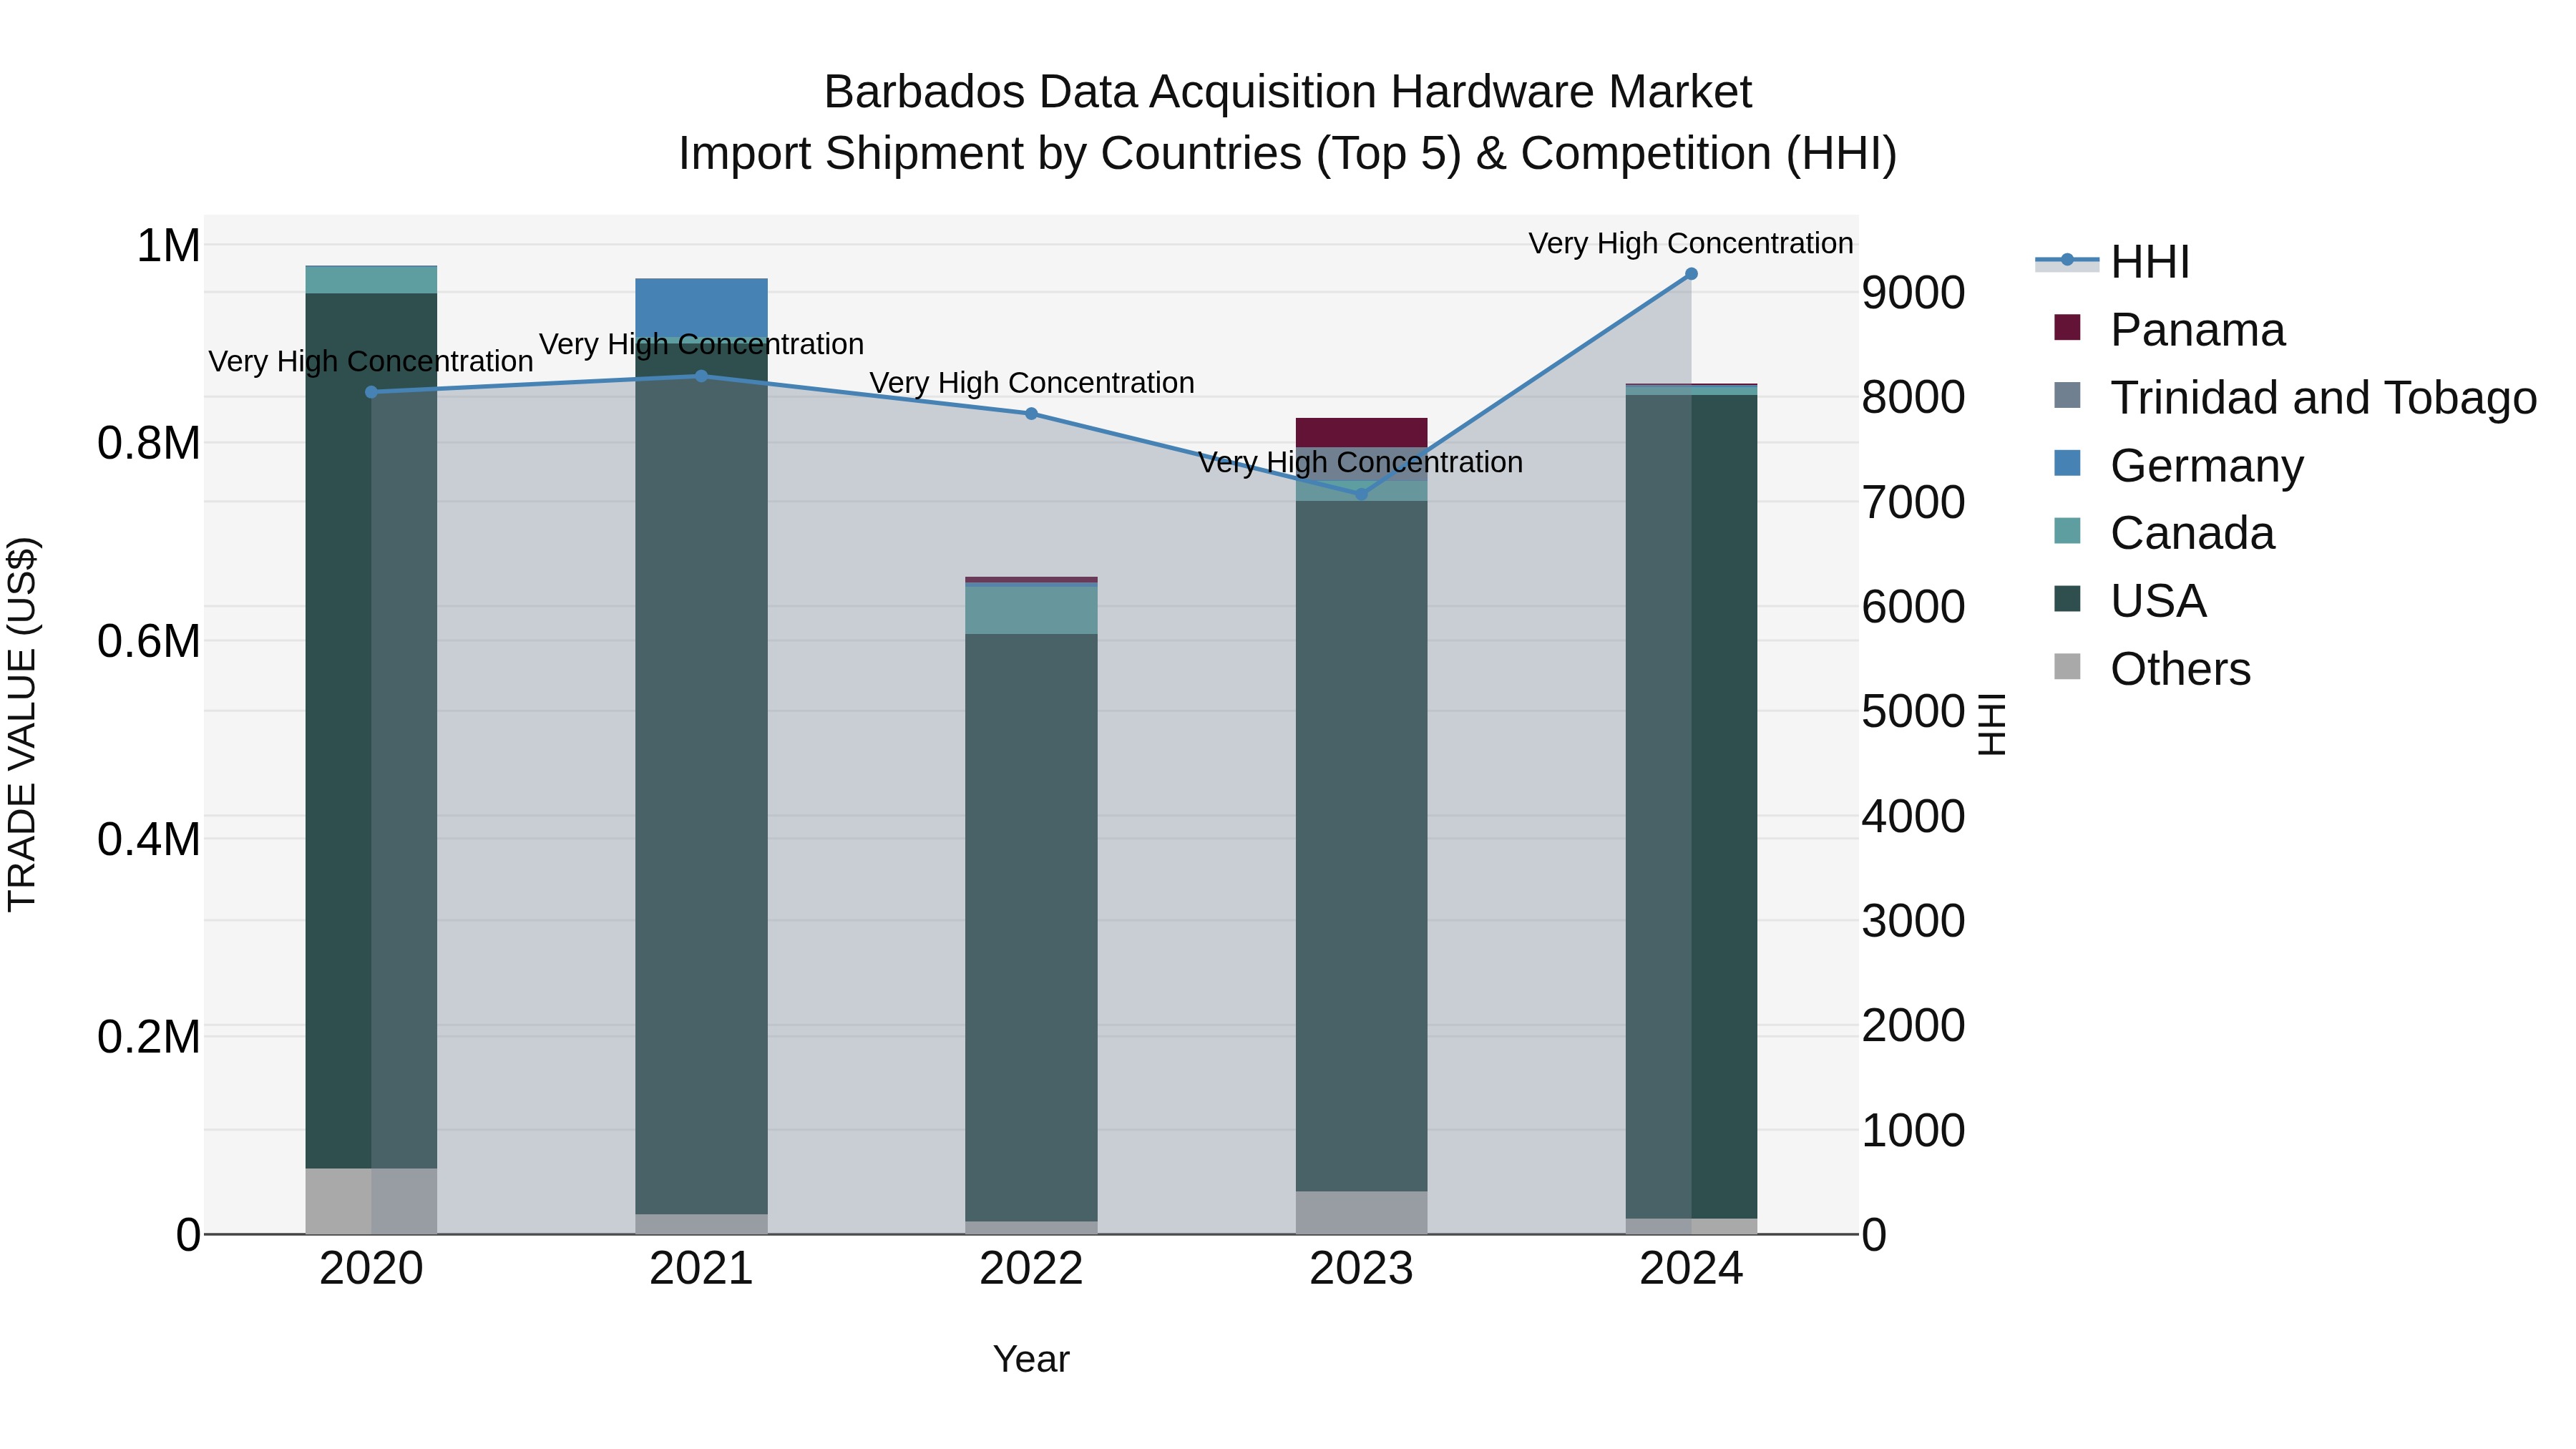The height and width of the screenshot is (1449, 2576).
Task: Click the 7000 tick on the HHI axis
Action: pyautogui.click(x=1913, y=502)
